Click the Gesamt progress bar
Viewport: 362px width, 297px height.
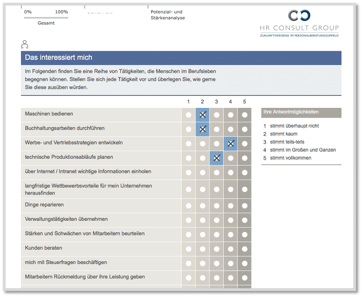[x=46, y=17]
